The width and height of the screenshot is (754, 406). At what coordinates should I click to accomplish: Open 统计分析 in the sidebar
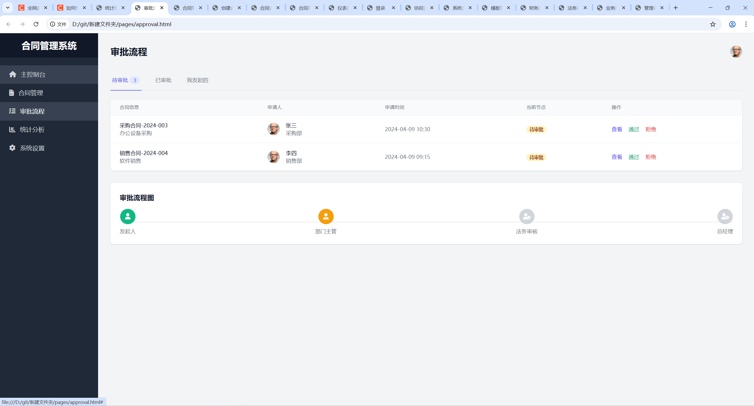32,129
